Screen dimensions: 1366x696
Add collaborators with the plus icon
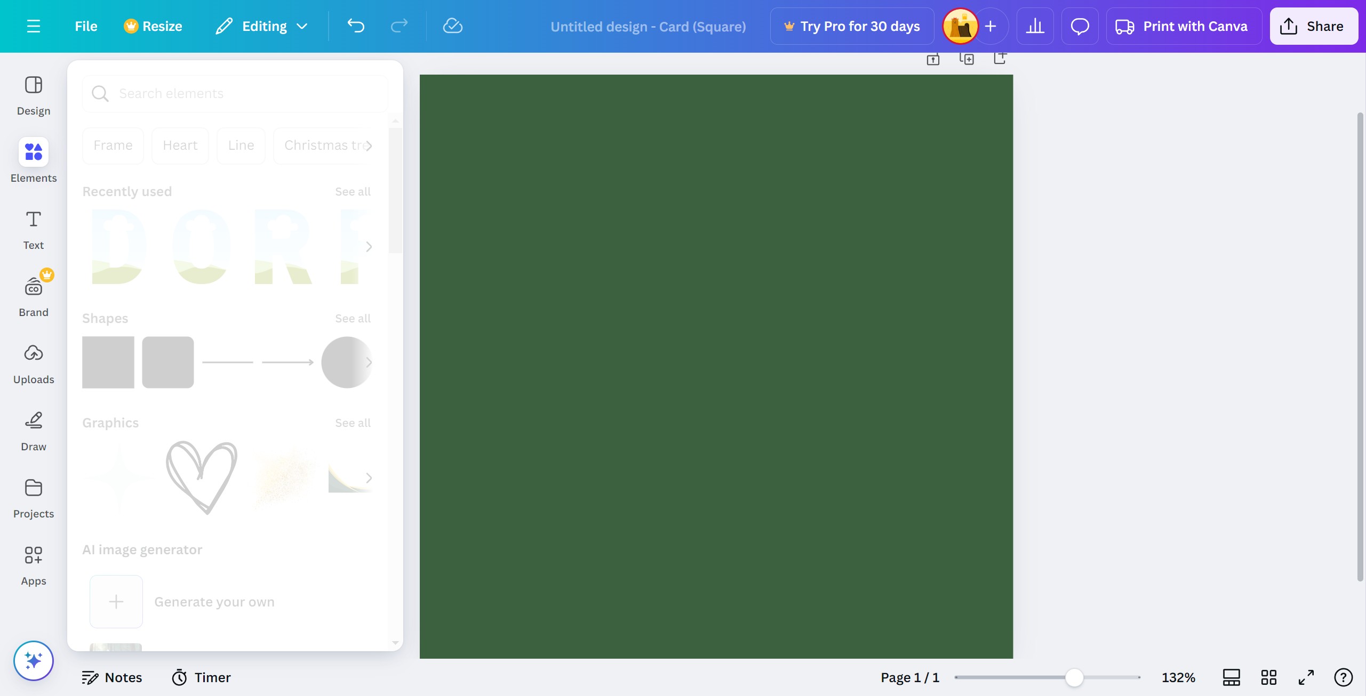pos(990,26)
